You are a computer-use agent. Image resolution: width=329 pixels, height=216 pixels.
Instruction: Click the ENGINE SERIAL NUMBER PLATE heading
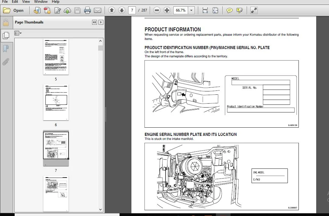[191, 134]
